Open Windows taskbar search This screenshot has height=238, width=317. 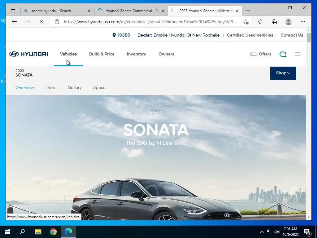pos(22,231)
